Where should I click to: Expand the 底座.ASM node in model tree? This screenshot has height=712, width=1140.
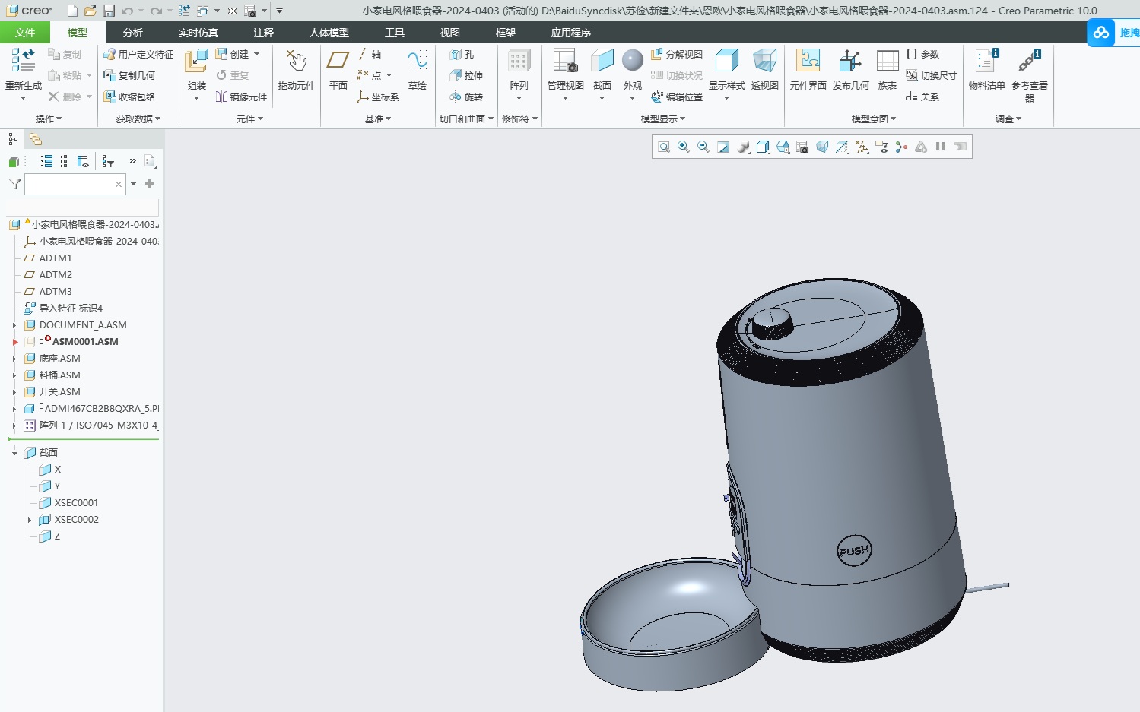[x=15, y=358]
